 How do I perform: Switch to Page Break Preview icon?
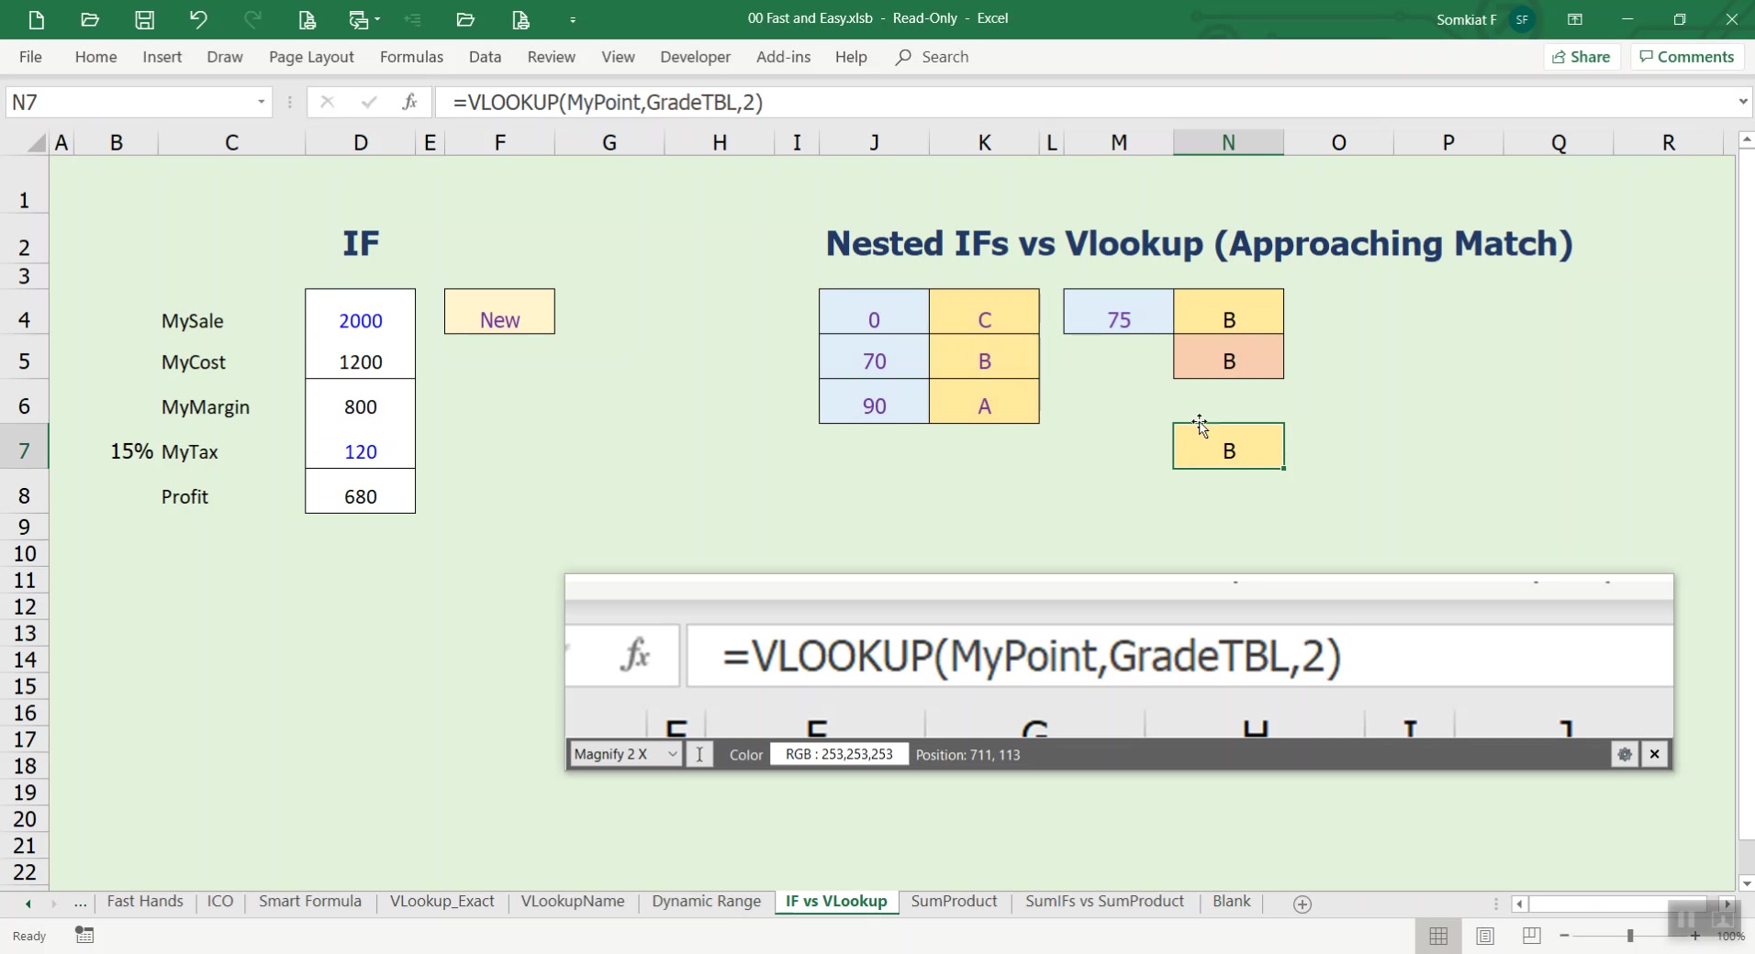(1531, 936)
